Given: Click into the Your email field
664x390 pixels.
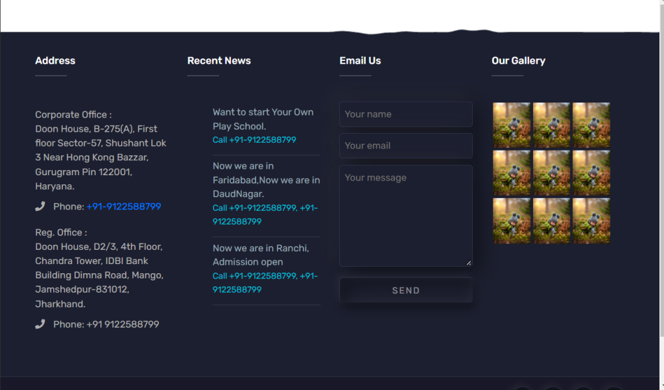Looking at the screenshot, I should pyautogui.click(x=405, y=145).
